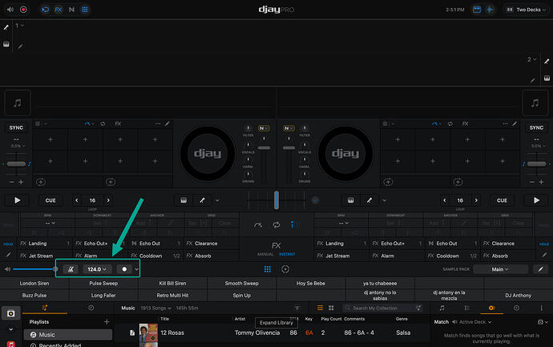Screen dimensions: 553x347
Task: Switch library to grid view
Action: coord(331,308)
